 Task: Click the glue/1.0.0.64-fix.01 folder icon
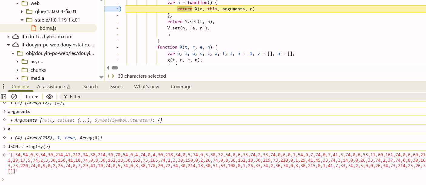[x=29, y=12]
